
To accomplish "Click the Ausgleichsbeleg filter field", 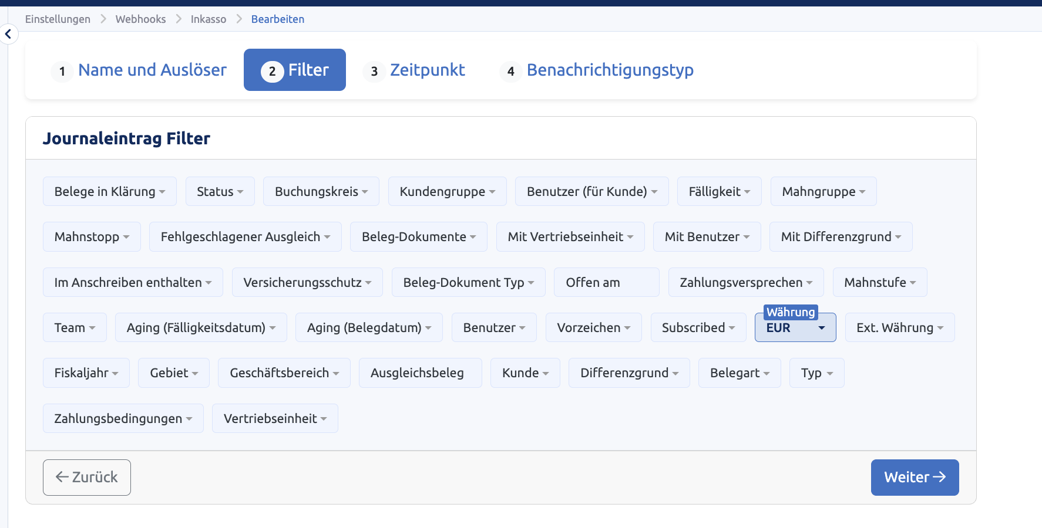I will tap(421, 373).
